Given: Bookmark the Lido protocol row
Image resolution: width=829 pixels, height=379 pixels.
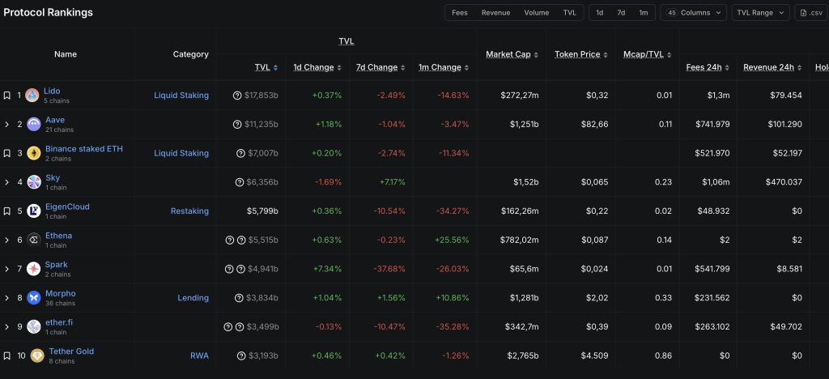Looking at the screenshot, I should pos(6,96).
